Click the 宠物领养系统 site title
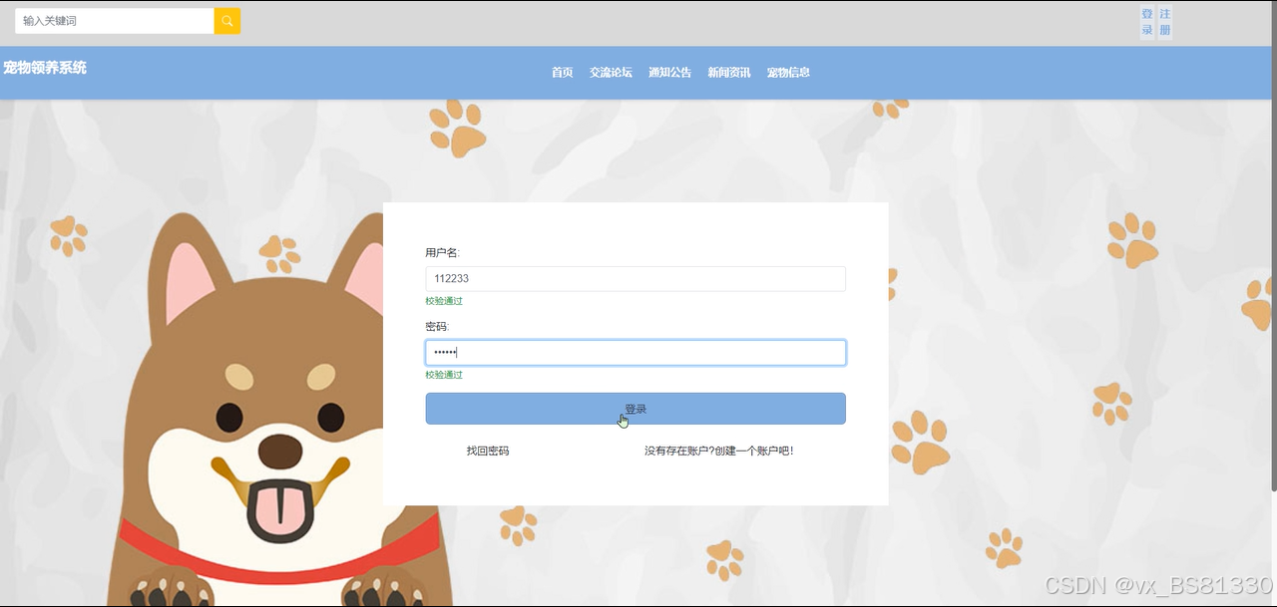 click(45, 68)
